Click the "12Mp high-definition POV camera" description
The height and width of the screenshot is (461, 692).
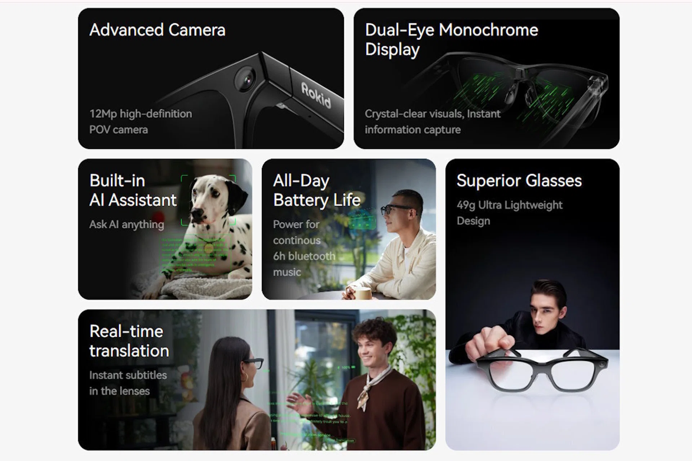(x=141, y=121)
